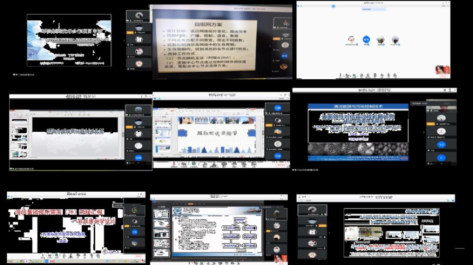Click blue avatar at bottom of middle-left sidebar
Image resolution: width=473 pixels, height=265 pixels.
tap(138, 158)
